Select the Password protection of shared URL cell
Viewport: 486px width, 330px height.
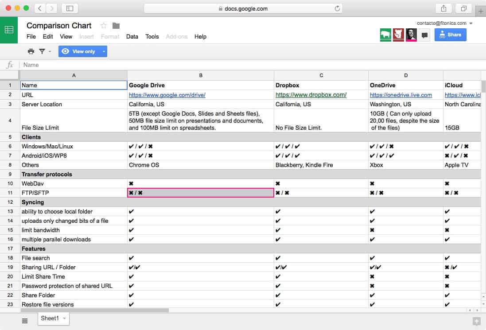click(x=74, y=286)
